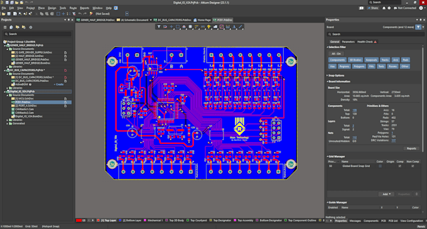The image size is (427, 229).
Task: Toggle the Pads selection filter
Action: click(406, 60)
